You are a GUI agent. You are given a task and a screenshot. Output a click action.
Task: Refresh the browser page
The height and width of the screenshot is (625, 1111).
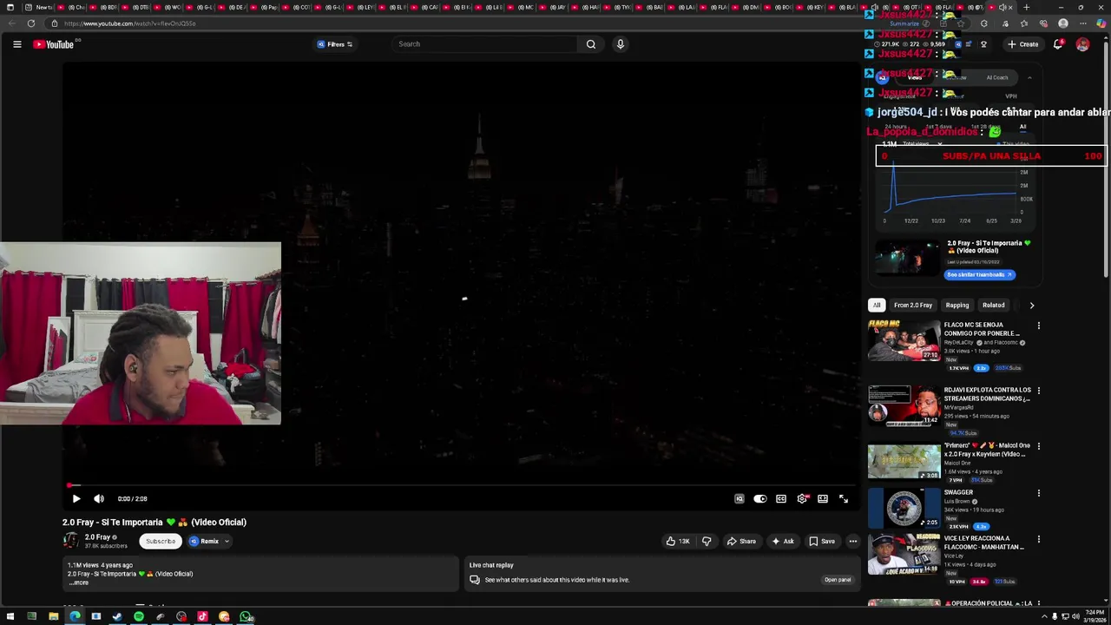coord(31,23)
